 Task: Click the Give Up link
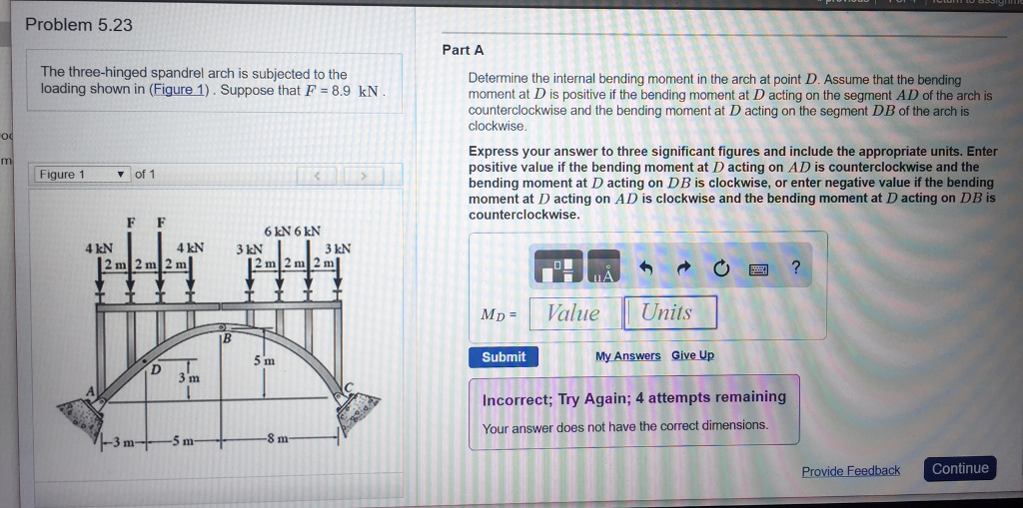693,355
